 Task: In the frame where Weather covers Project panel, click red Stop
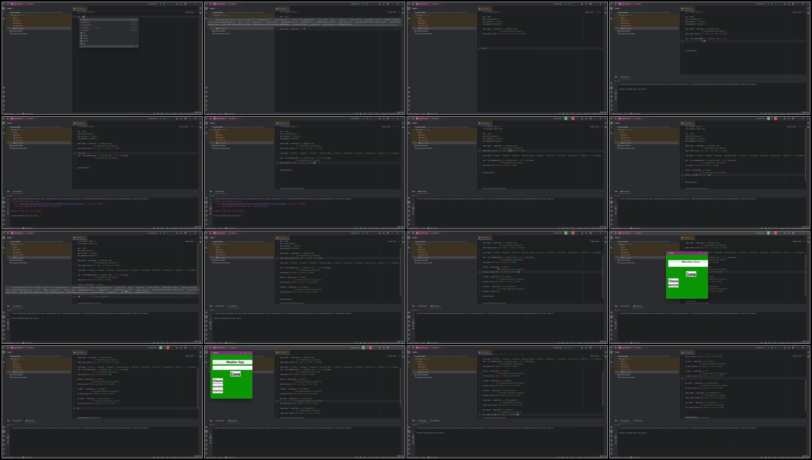click(x=370, y=347)
